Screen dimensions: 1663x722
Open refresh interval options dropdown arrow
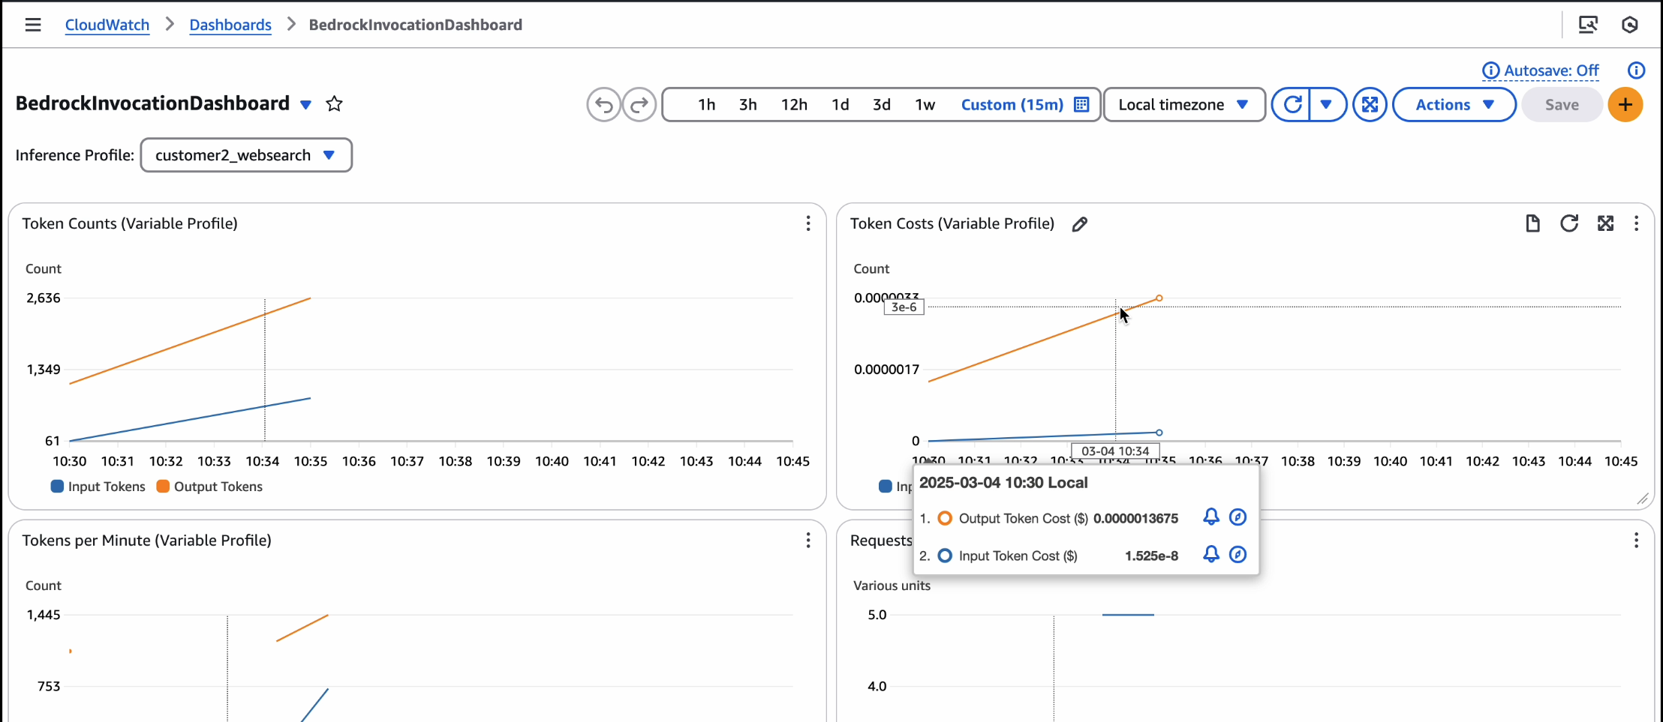click(1327, 105)
